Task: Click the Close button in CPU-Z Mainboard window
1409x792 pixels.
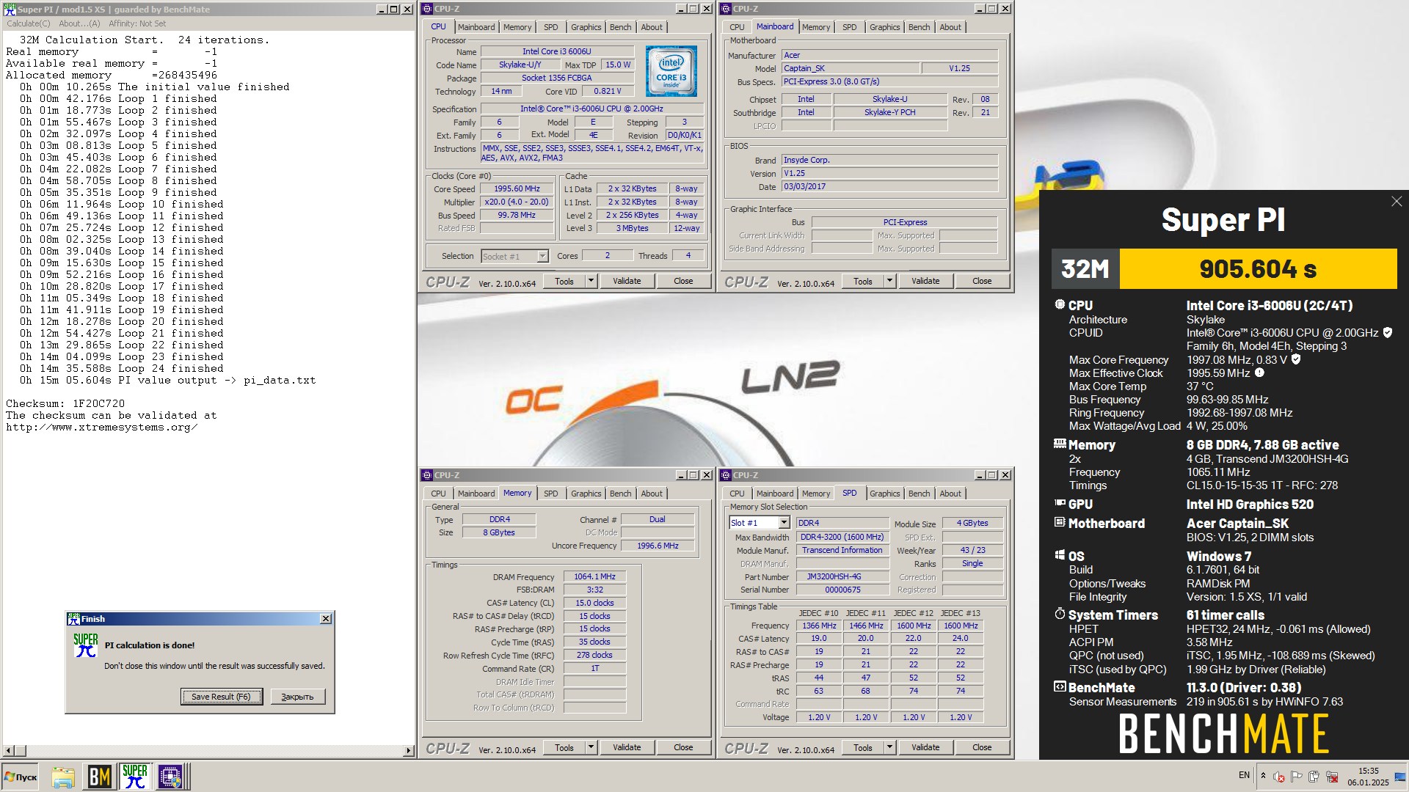Action: tap(982, 281)
